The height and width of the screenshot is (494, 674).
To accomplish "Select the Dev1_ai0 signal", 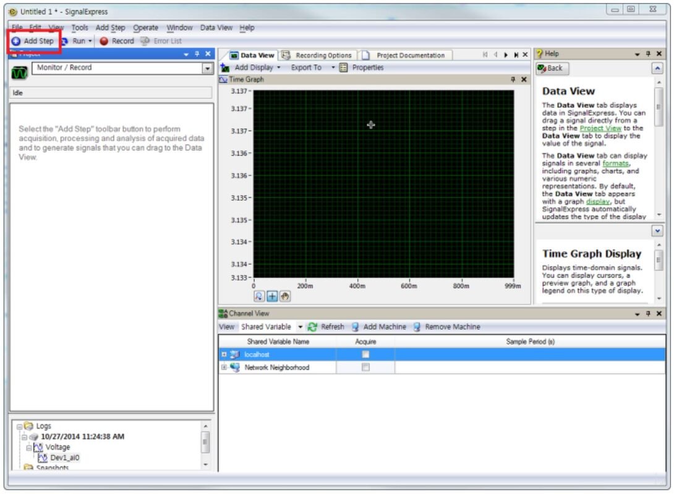I will click(x=64, y=458).
